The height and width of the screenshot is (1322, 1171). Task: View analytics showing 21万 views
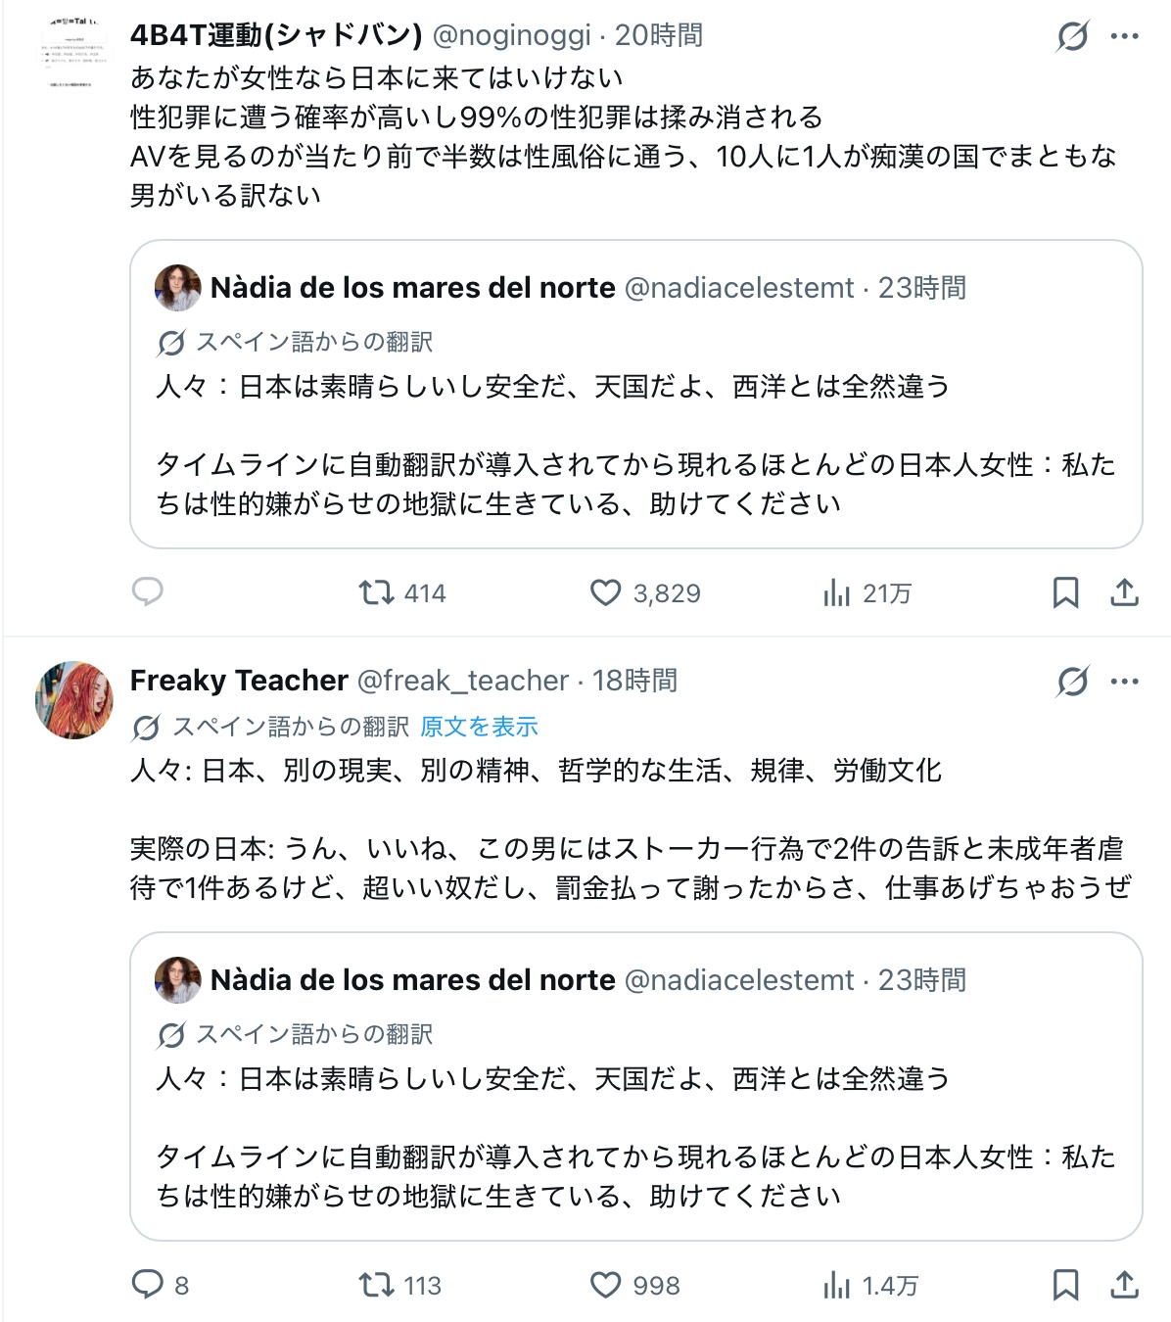867,592
